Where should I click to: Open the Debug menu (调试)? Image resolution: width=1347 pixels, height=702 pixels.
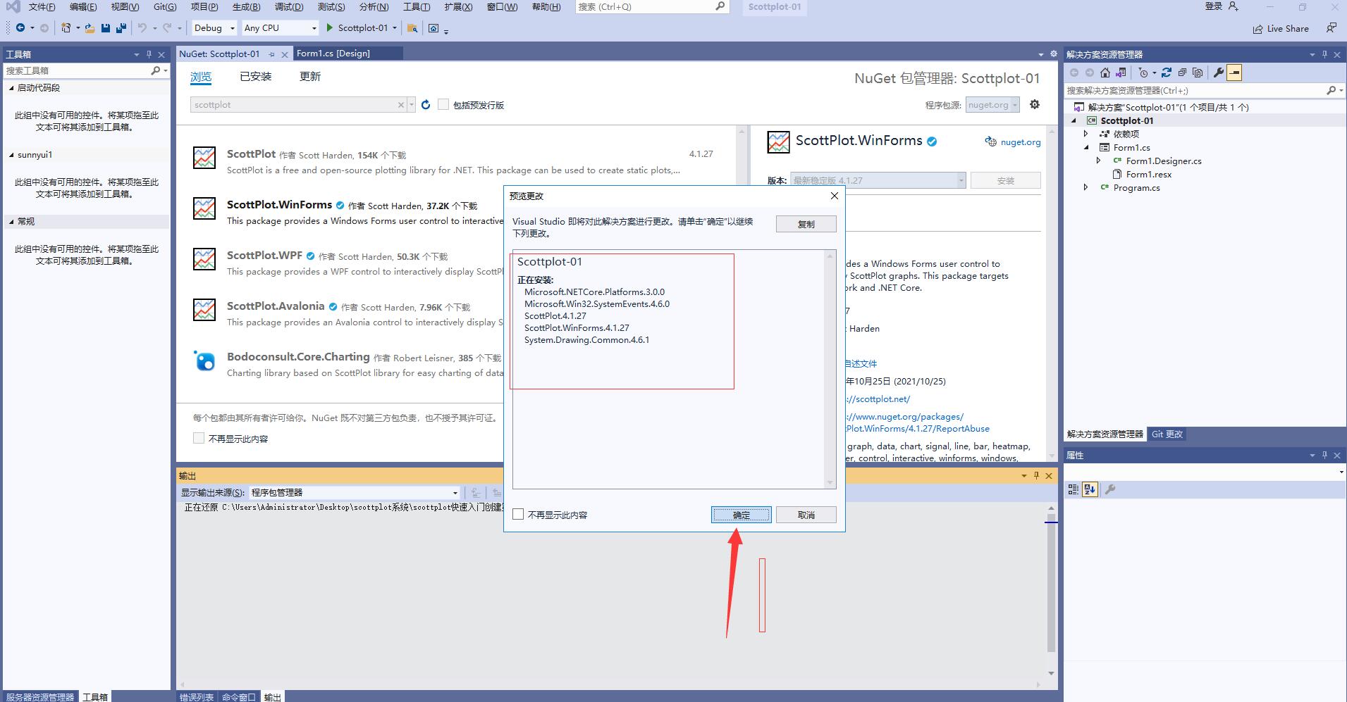click(289, 6)
